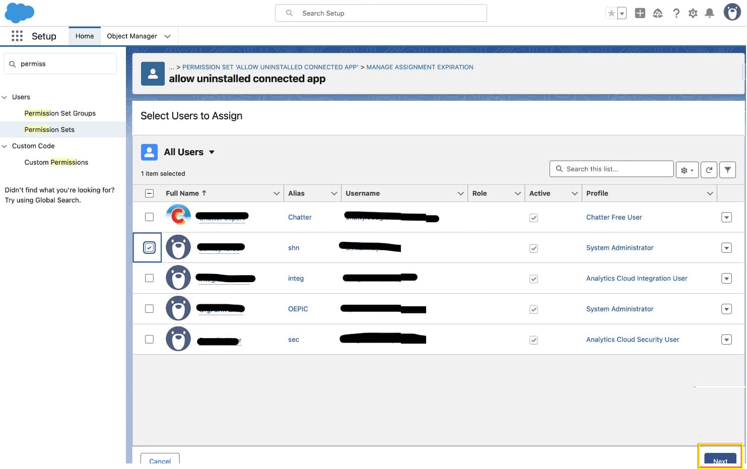The height and width of the screenshot is (469, 747).
Task: Switch to the Object Manager tab
Action: [132, 36]
